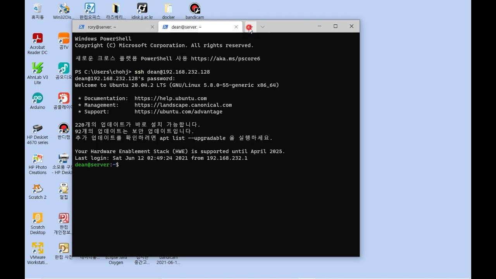
Task: Select the 한컴 사전 desktop icon
Action: (63, 251)
